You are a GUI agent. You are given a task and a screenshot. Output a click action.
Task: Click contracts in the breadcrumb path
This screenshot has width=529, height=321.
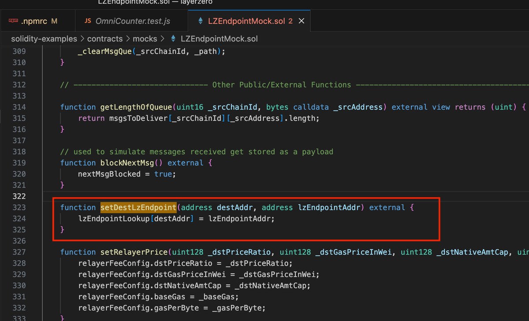105,39
